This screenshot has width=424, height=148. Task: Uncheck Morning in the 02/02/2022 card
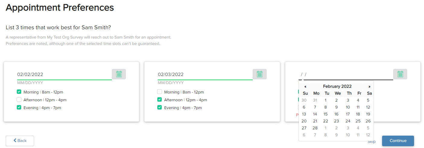point(19,92)
